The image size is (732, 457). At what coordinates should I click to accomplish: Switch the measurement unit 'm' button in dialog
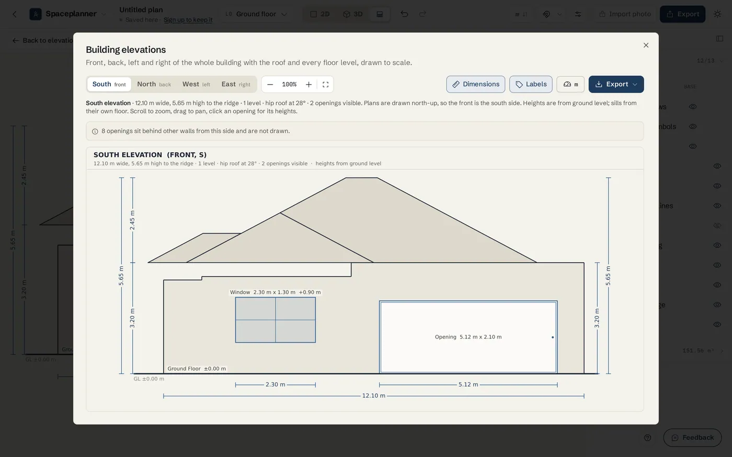point(570,84)
